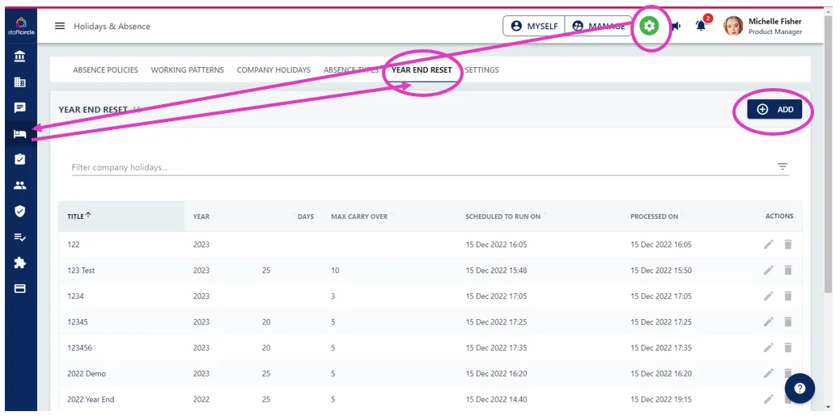This screenshot has height=420, width=840.
Task: Open the hamburger navigation menu
Action: click(x=60, y=26)
